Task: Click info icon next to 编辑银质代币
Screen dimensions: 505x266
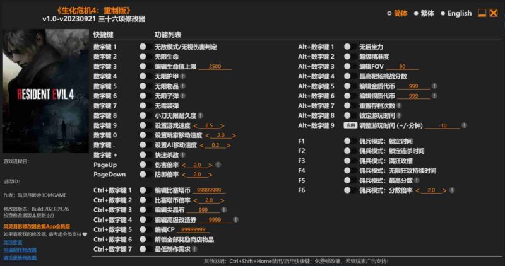Action: [434, 96]
